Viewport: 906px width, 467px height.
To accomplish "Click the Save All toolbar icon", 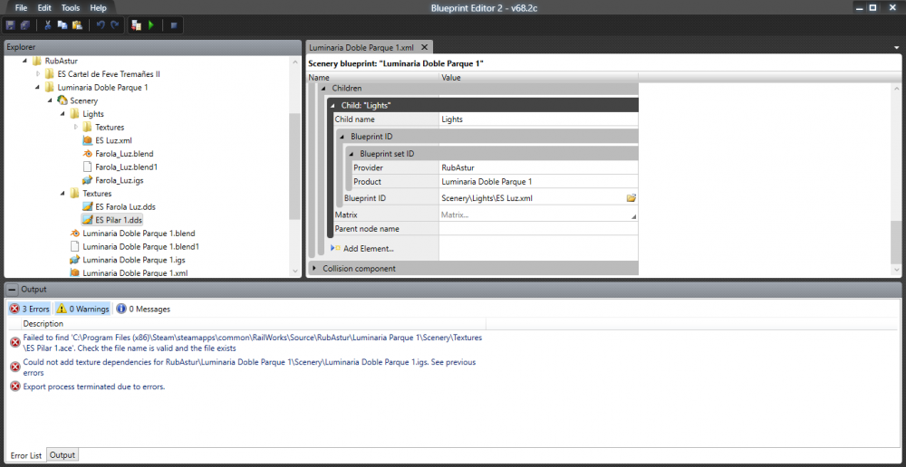I will pos(24,24).
